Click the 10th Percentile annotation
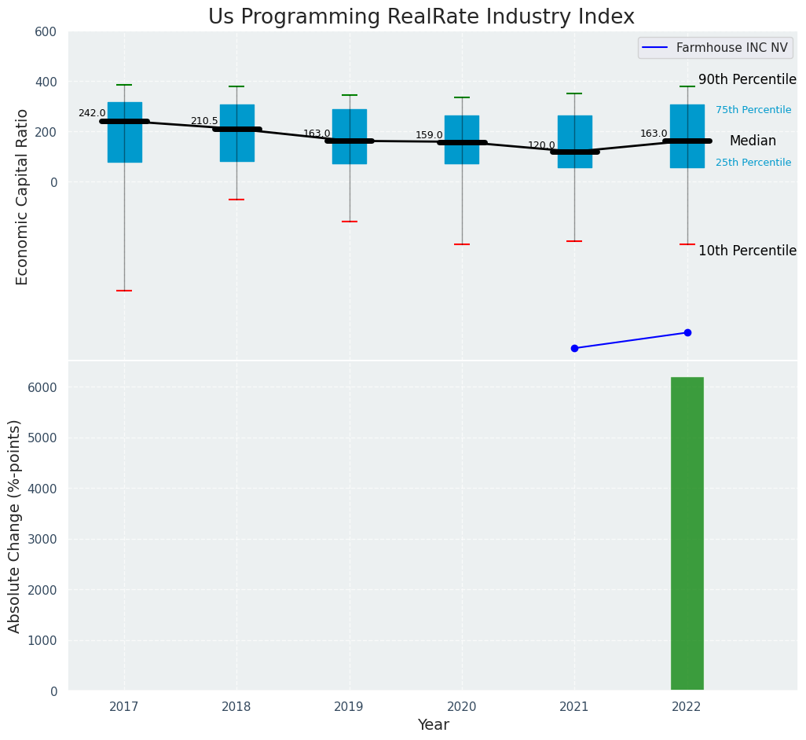806x740 pixels. [x=747, y=251]
